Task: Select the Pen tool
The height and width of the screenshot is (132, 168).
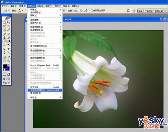Action: click(4, 53)
